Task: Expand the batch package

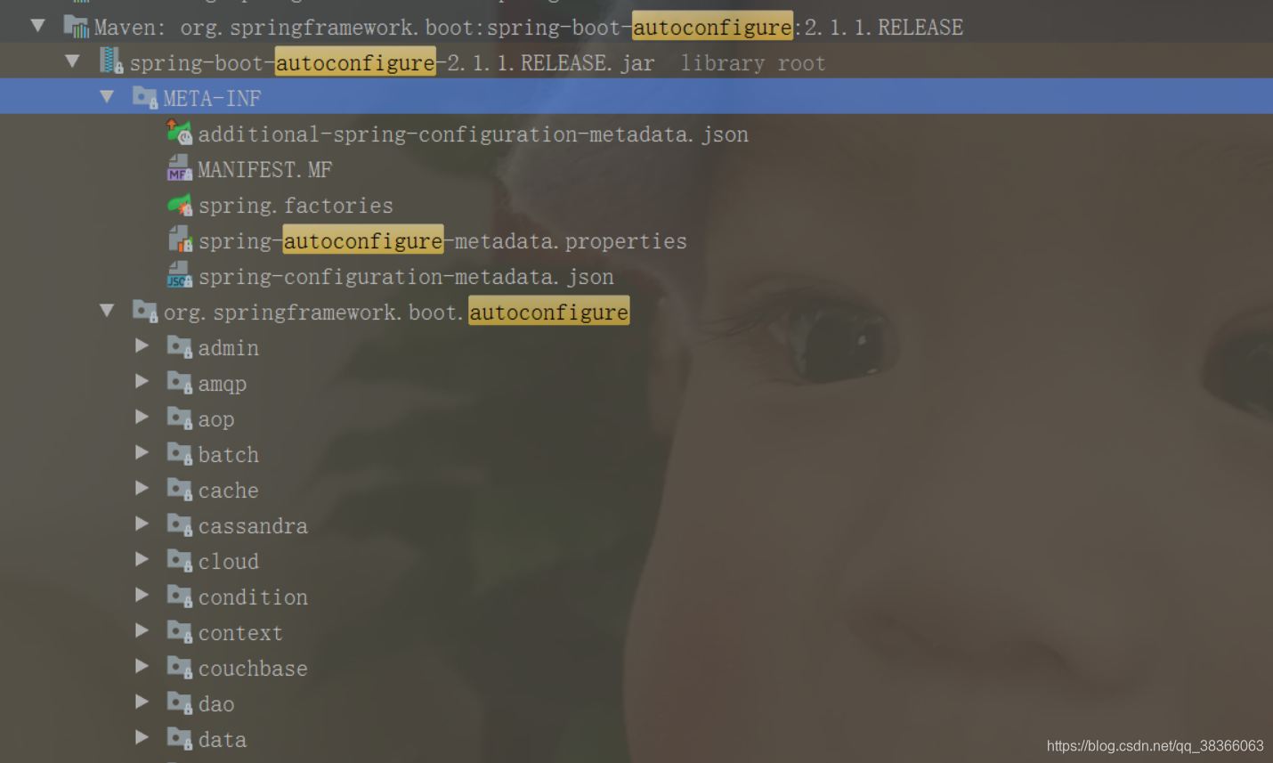Action: click(x=142, y=452)
